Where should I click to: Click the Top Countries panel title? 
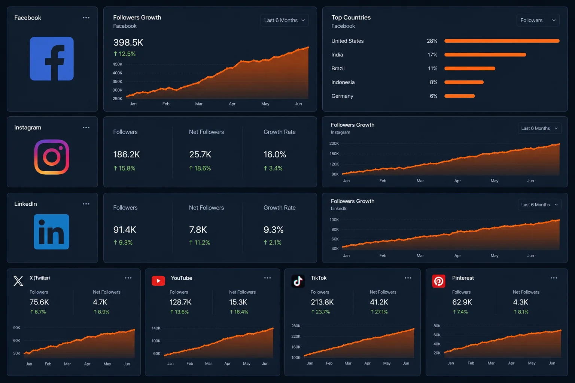[351, 18]
